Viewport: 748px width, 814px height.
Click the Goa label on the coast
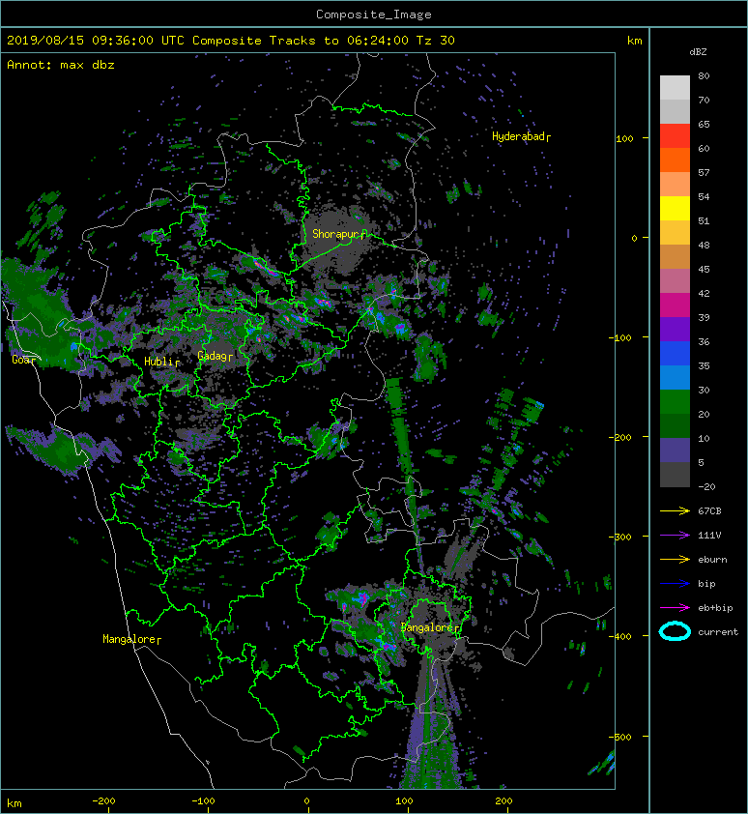click(24, 360)
